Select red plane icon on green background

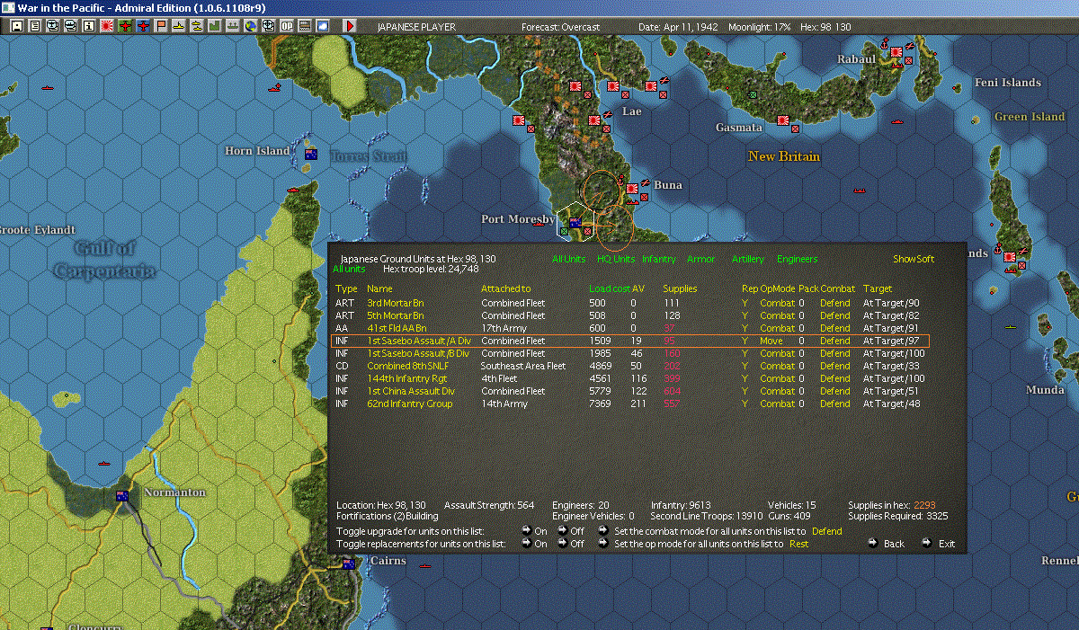click(x=124, y=26)
